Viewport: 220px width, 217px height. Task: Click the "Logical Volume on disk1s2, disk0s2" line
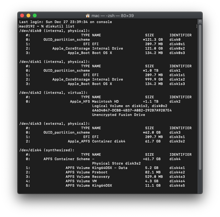(x=130, y=106)
